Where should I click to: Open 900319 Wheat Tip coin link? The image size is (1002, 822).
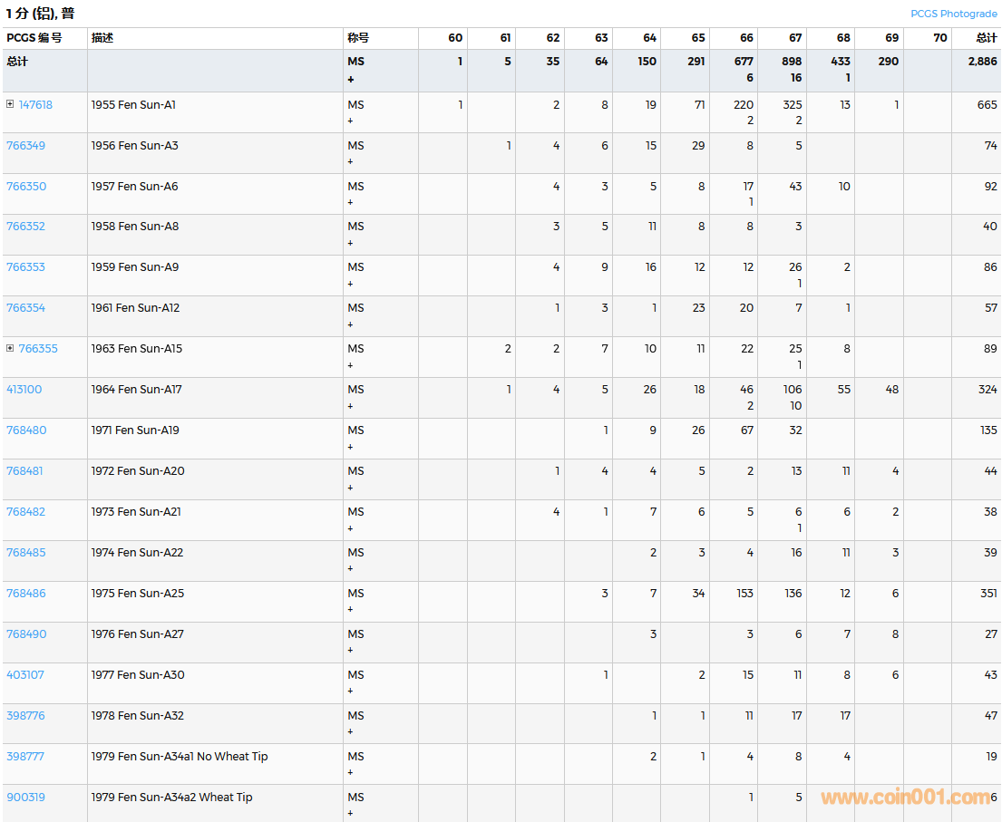(x=25, y=798)
